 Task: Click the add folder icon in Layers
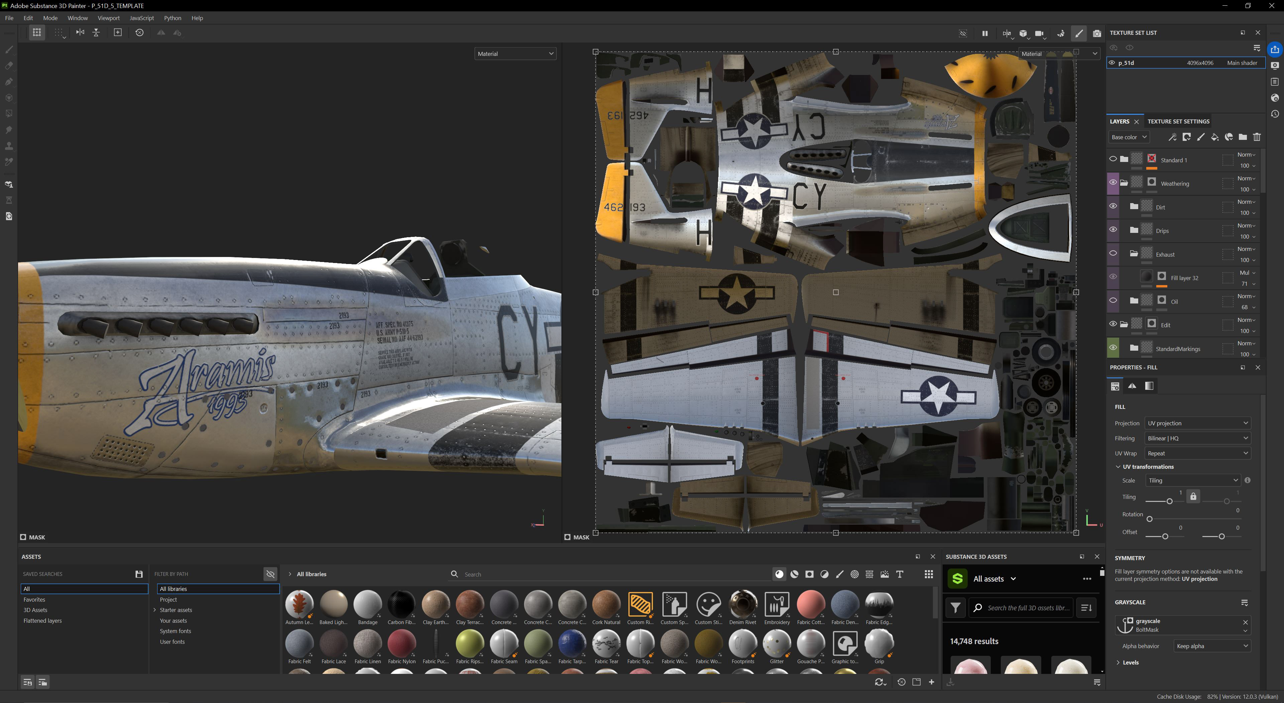[x=1243, y=137]
